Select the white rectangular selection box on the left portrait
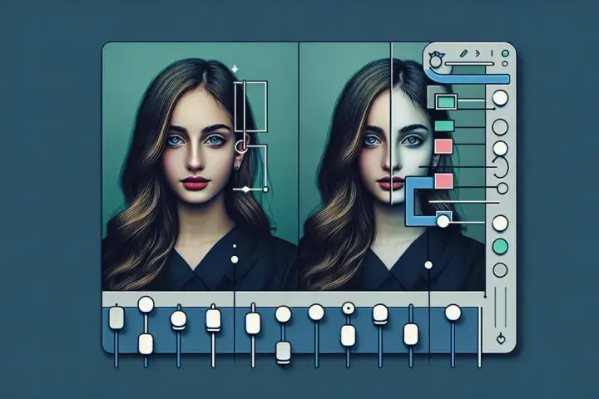 coord(250,106)
